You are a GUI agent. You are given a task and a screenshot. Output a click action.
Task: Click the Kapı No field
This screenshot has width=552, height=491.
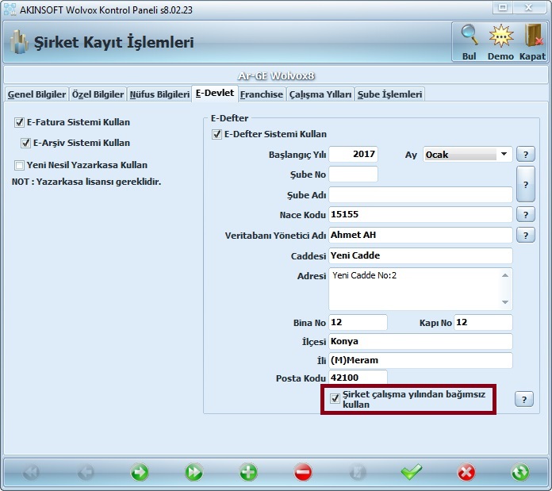483,322
